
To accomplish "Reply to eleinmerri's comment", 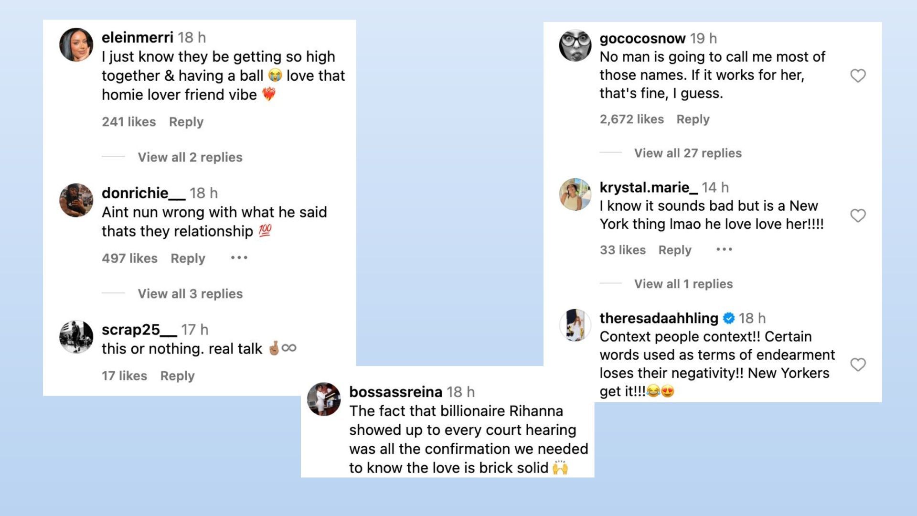I will coord(186,122).
